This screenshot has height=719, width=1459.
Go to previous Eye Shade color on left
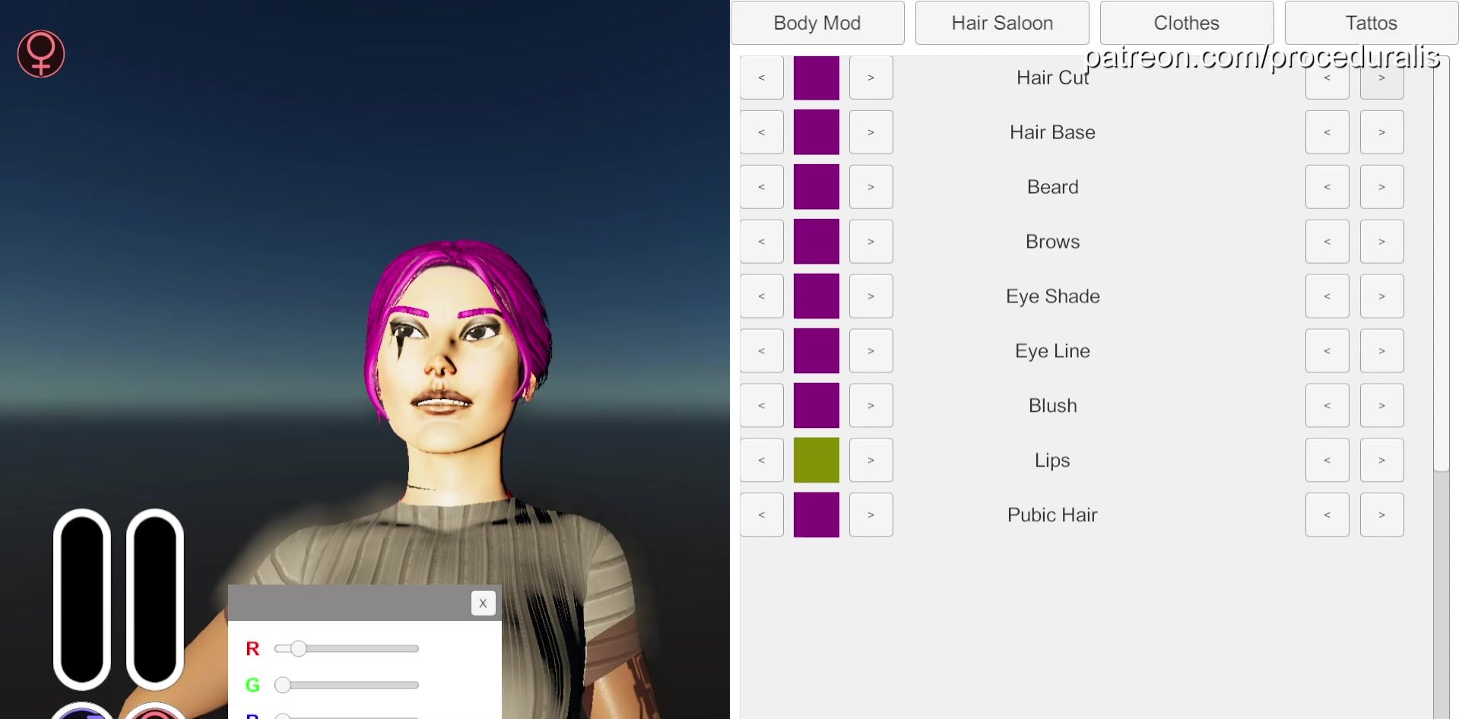(x=762, y=296)
